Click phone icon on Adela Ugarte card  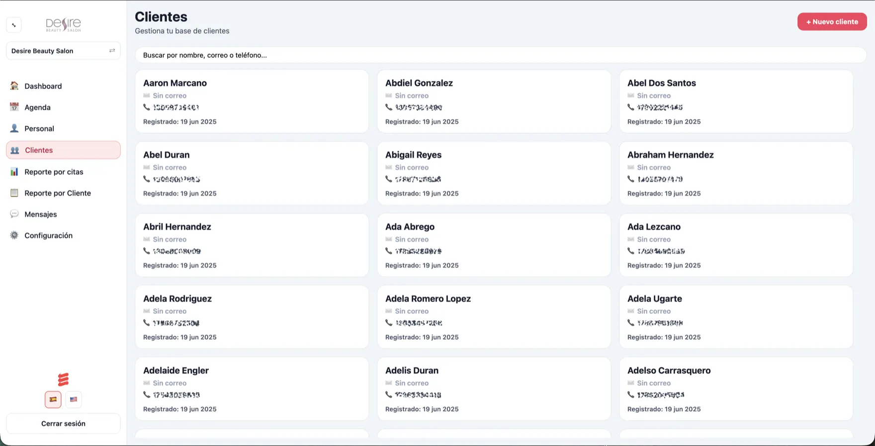pyautogui.click(x=631, y=323)
